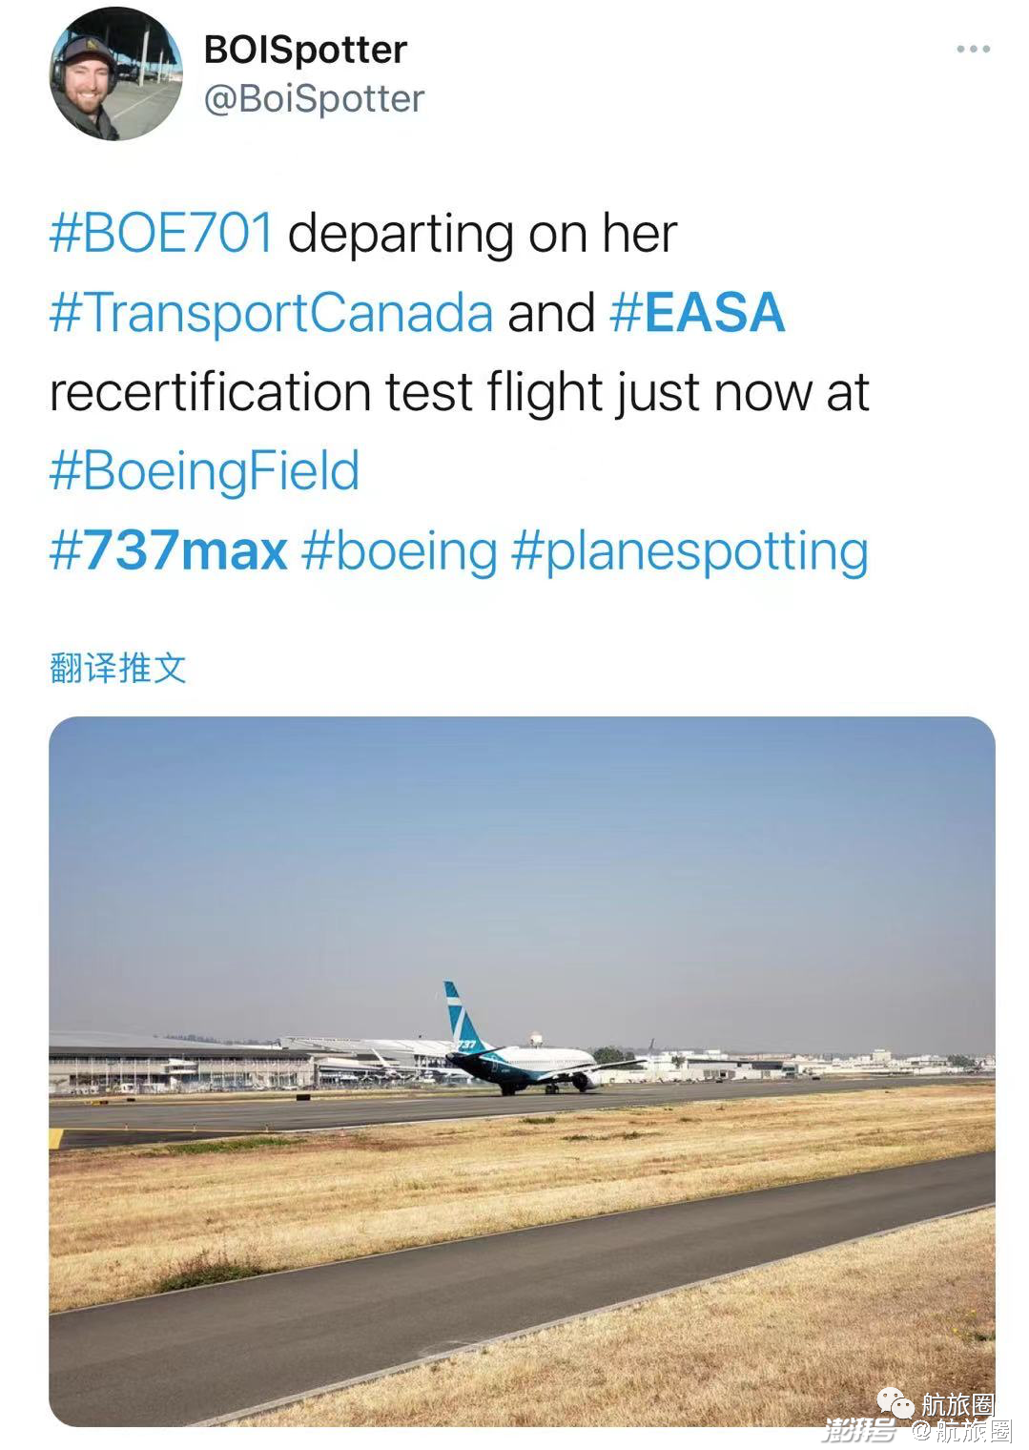Open the #planespotting hashtag
Image resolution: width=1029 pixels, height=1450 pixels.
point(689,550)
